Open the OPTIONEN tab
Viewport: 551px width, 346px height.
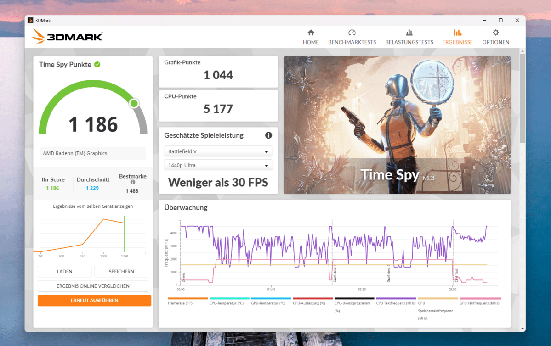[x=495, y=37]
